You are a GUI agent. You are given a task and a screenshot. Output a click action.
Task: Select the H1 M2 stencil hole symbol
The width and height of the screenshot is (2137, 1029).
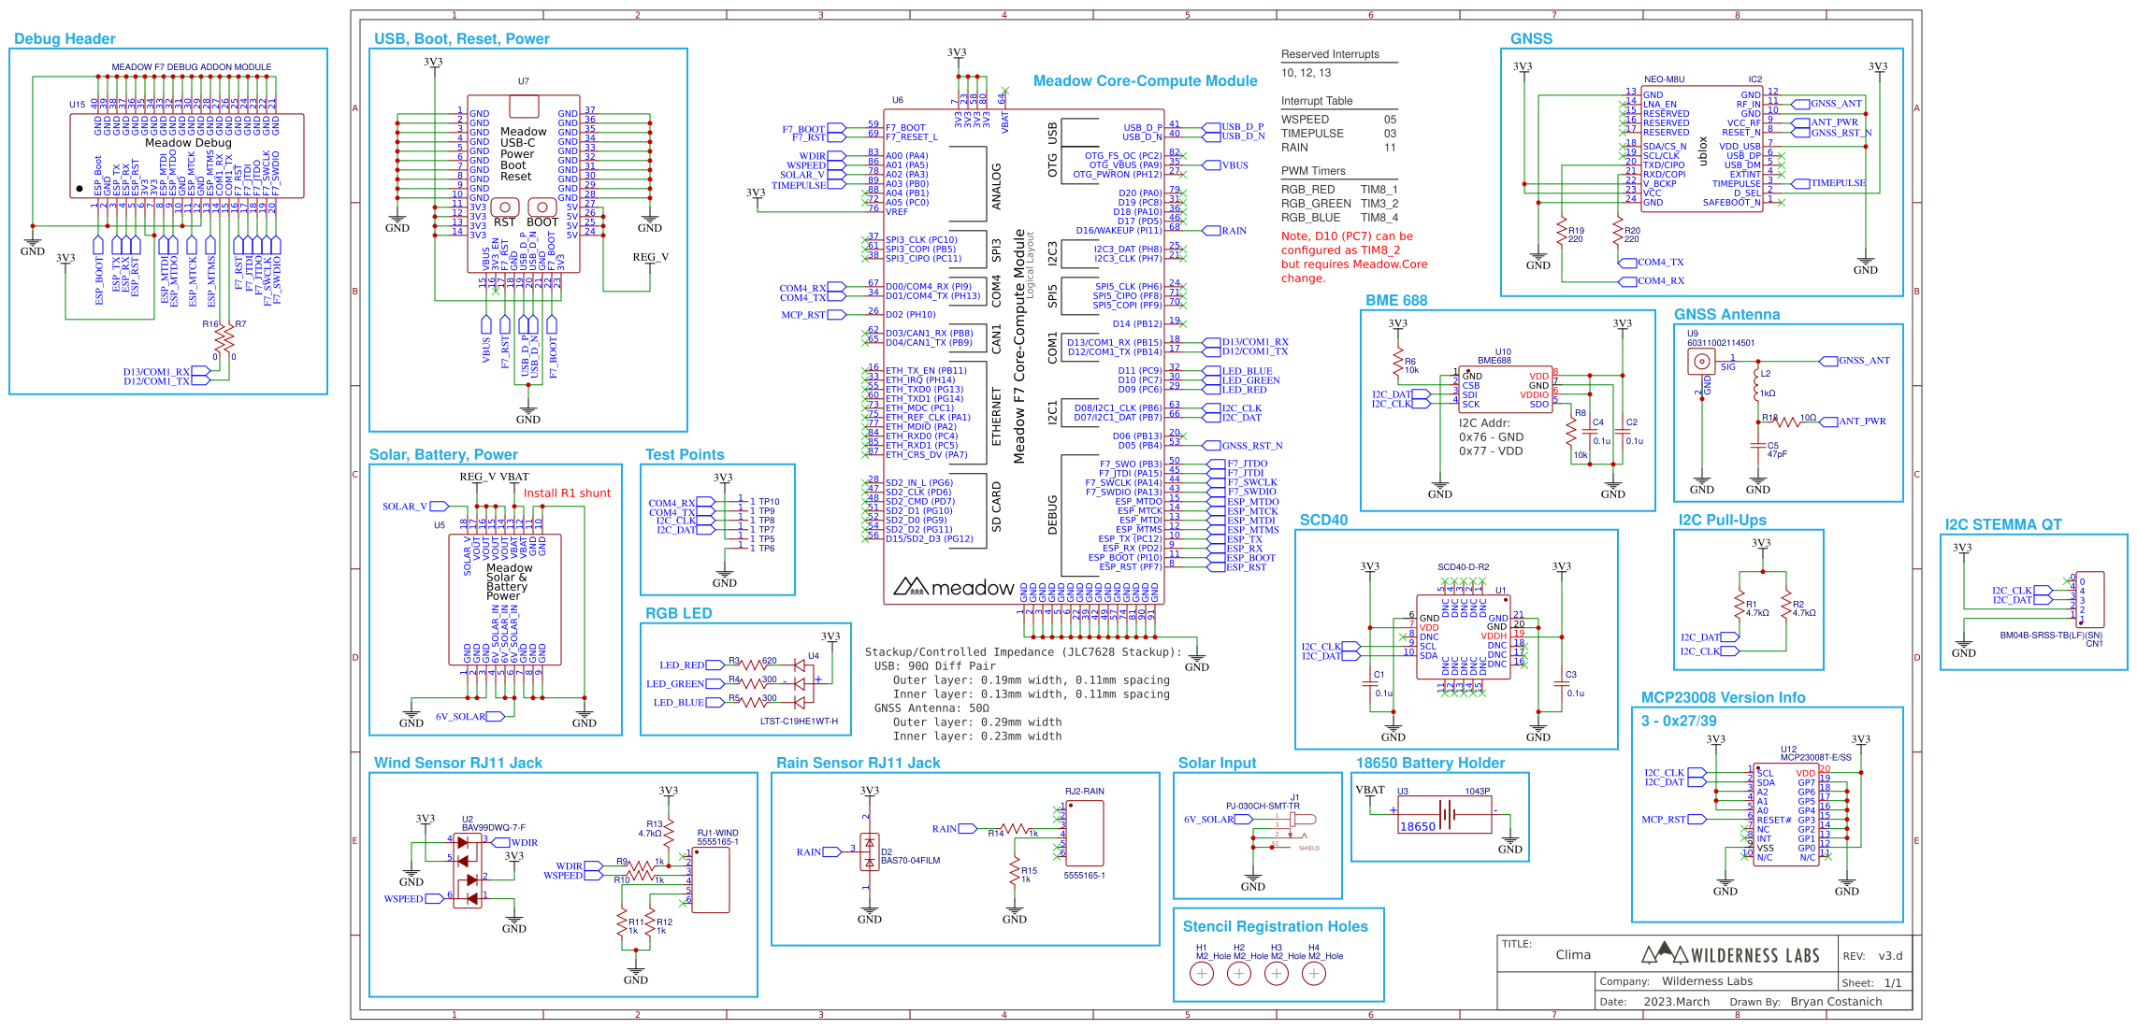pyautogui.click(x=1202, y=974)
